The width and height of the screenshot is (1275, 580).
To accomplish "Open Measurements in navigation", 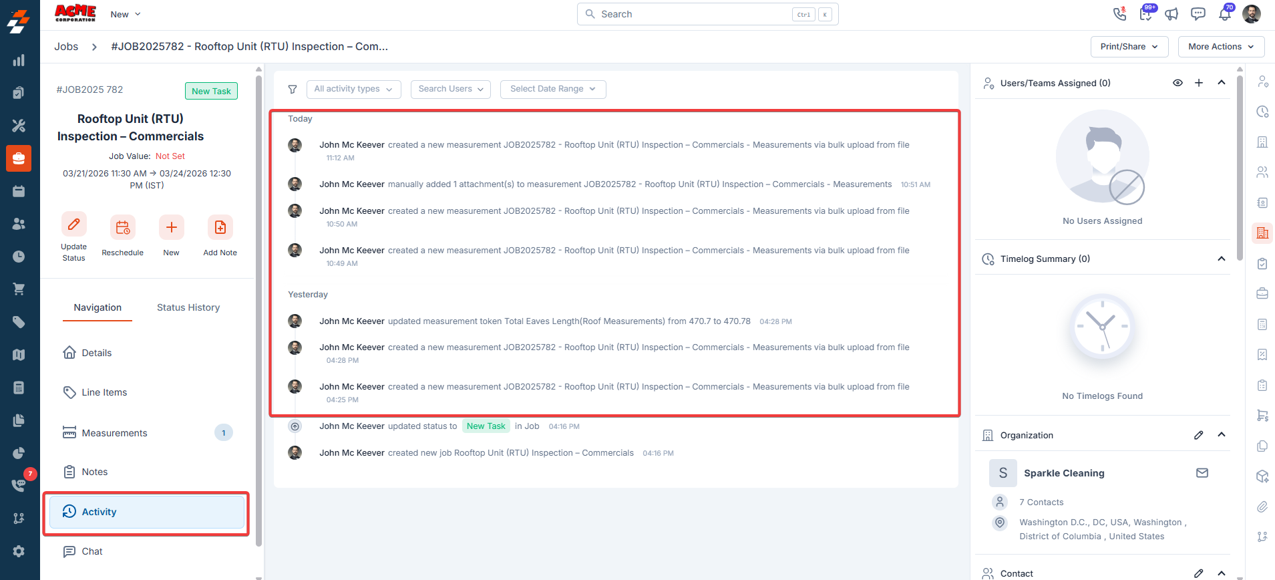I will click(x=147, y=433).
